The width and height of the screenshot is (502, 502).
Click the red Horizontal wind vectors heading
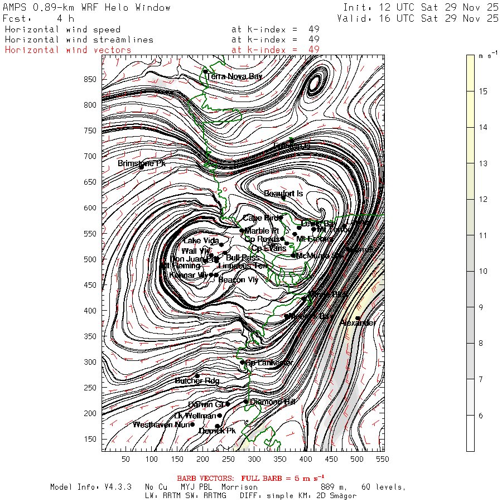[x=68, y=50]
